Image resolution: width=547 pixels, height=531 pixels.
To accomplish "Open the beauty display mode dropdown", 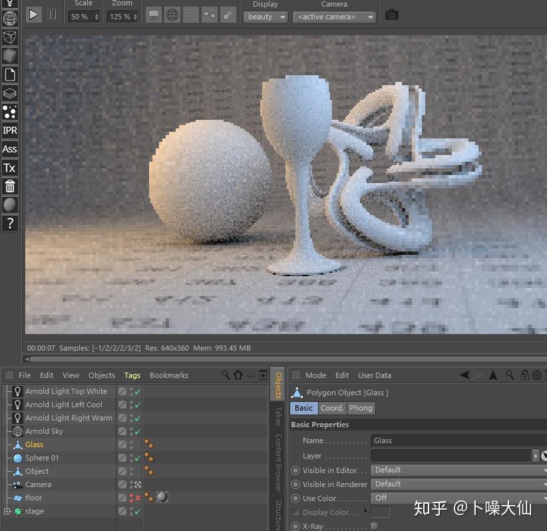I will [x=265, y=17].
